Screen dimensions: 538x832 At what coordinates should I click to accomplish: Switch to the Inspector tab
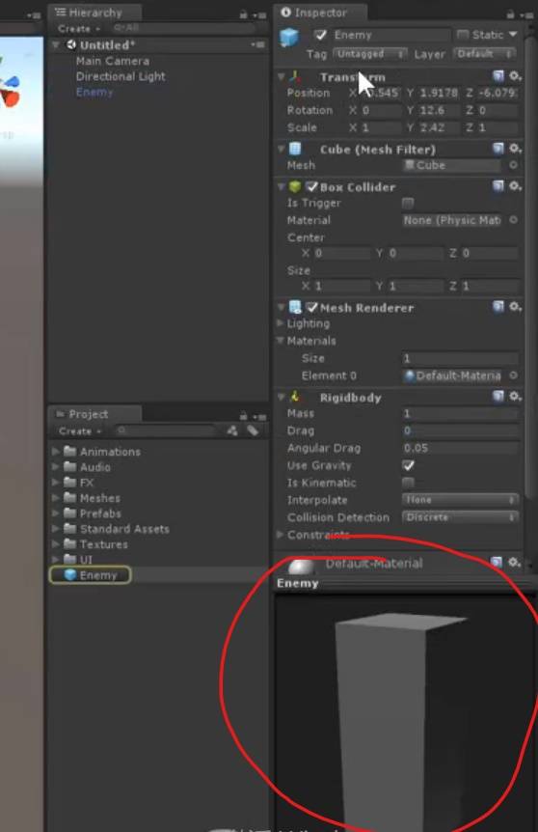point(320,13)
